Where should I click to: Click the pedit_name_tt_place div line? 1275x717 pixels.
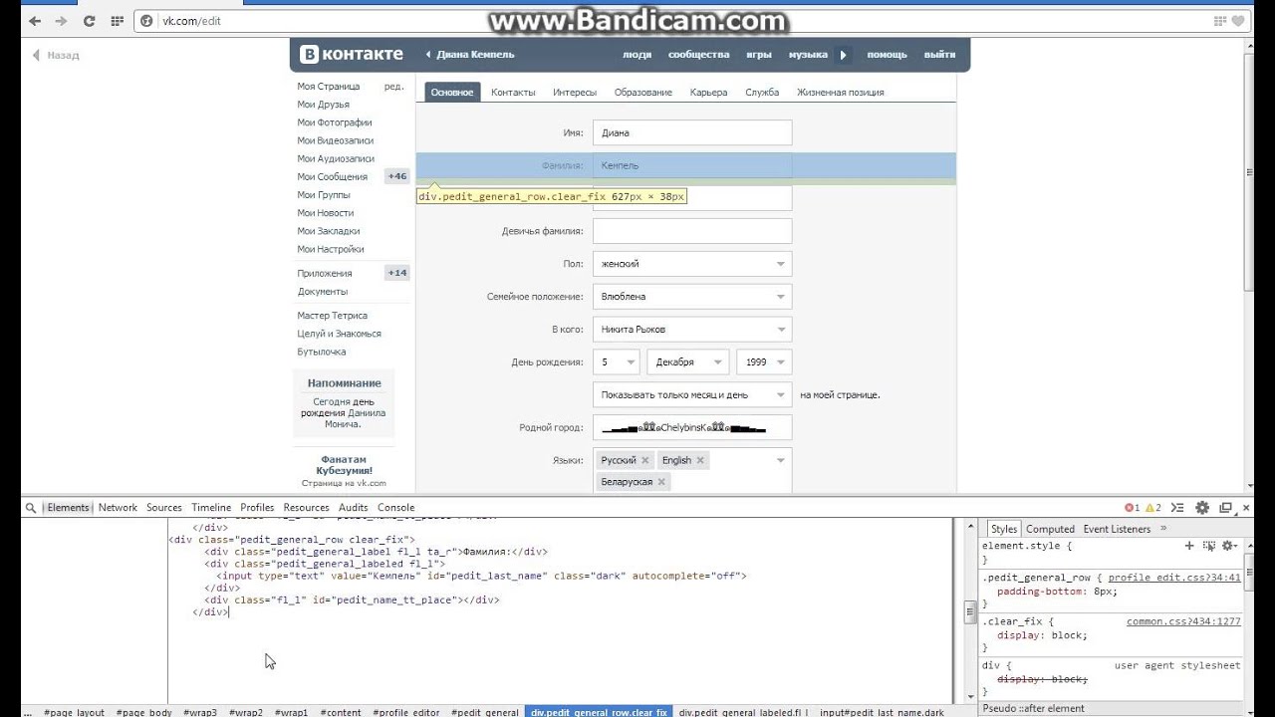click(x=352, y=600)
